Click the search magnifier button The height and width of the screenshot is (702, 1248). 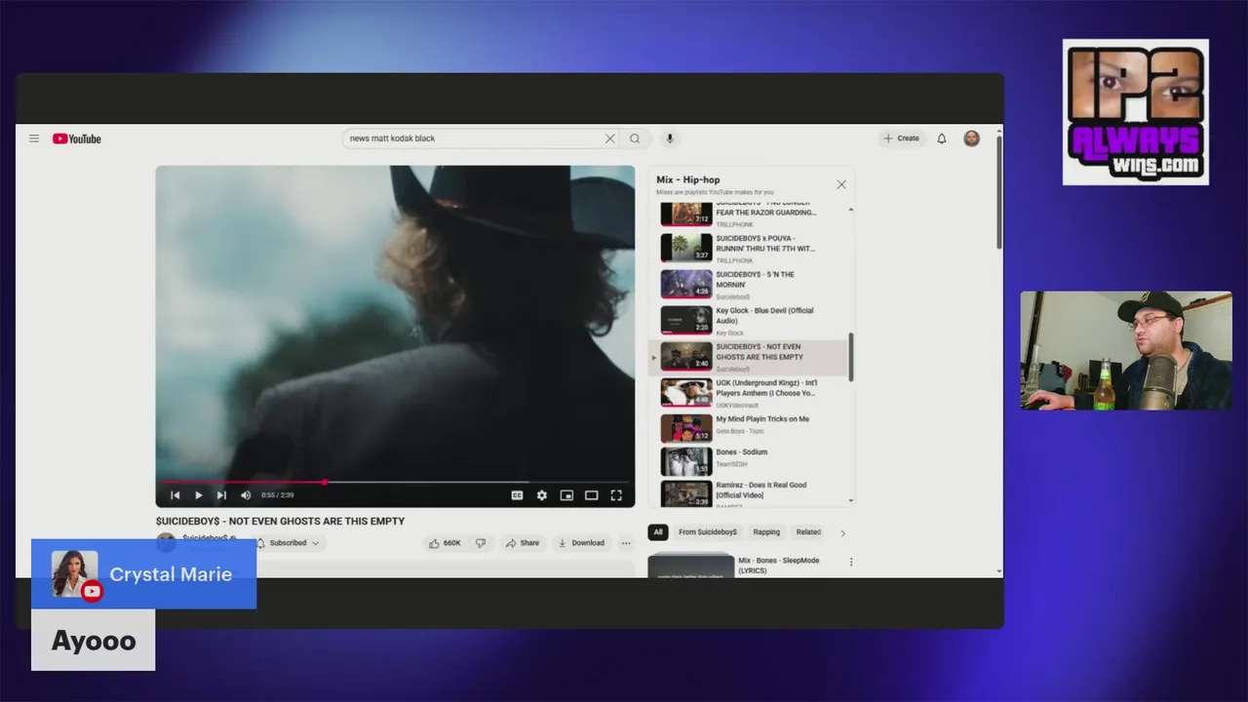point(635,138)
